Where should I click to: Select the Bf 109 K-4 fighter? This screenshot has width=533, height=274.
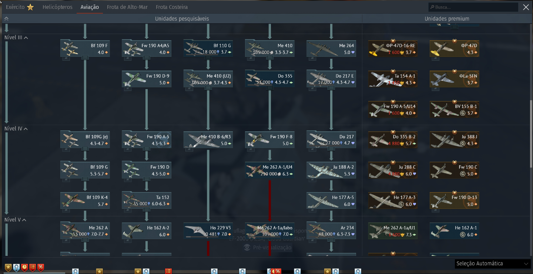pyautogui.click(x=85, y=200)
